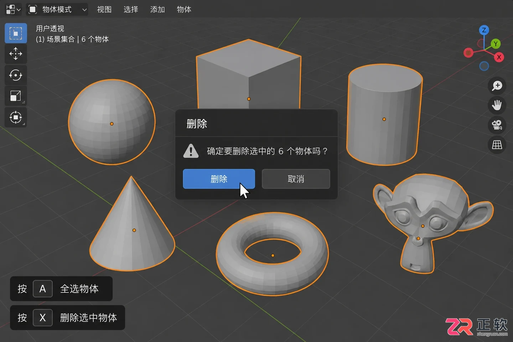Image resolution: width=513 pixels, height=342 pixels.
Task: Click the zoom view magnifier icon
Action: click(x=497, y=85)
